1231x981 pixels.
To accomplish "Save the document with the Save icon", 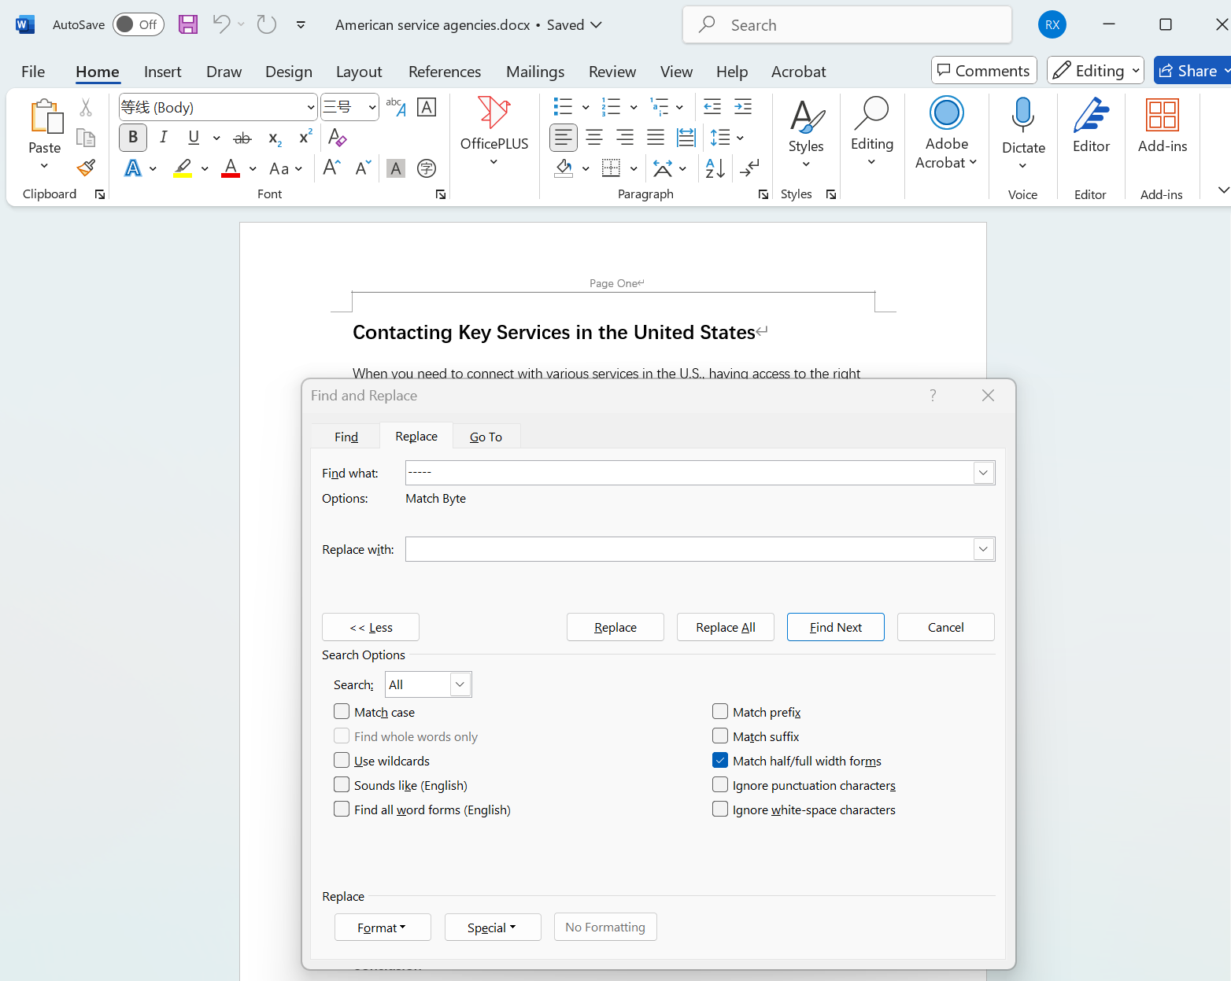I will pos(188,24).
